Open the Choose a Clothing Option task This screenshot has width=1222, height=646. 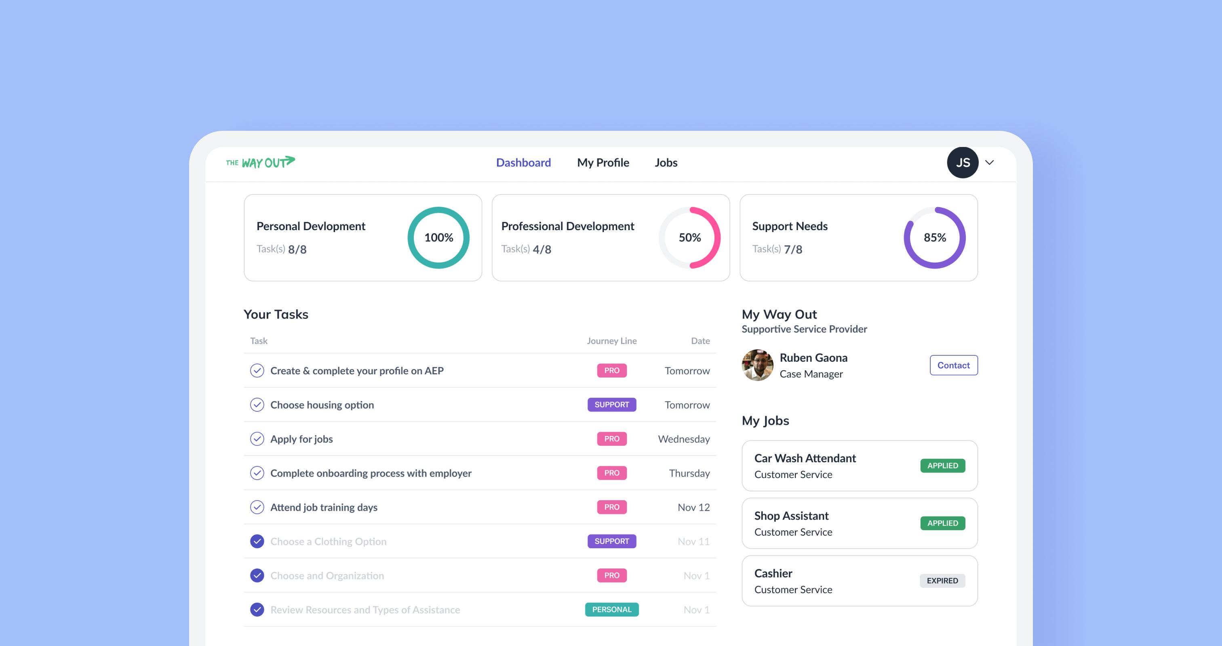click(x=328, y=541)
